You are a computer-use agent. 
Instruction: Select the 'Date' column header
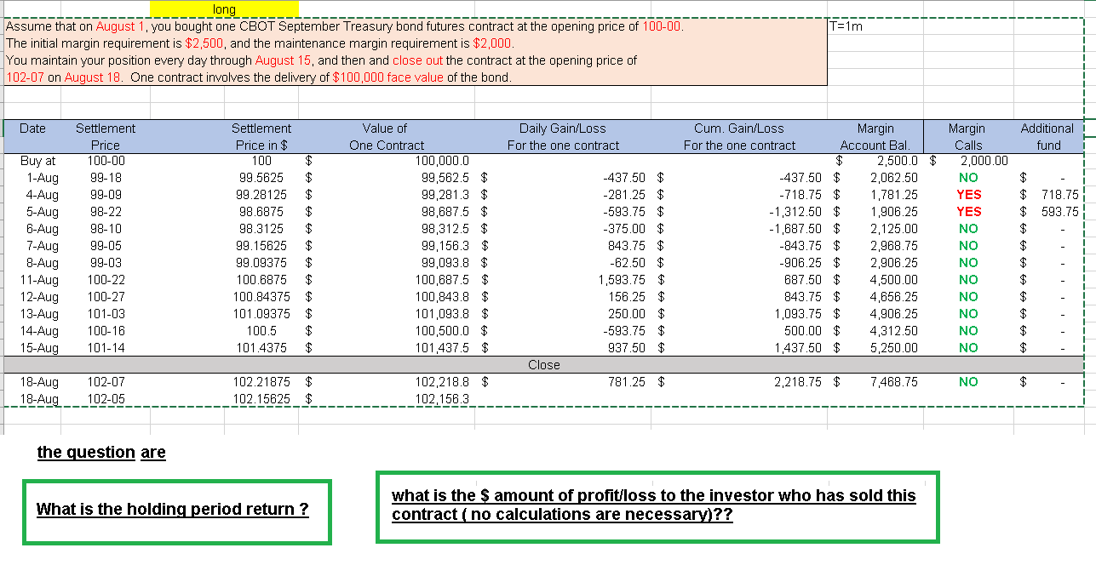(32, 128)
